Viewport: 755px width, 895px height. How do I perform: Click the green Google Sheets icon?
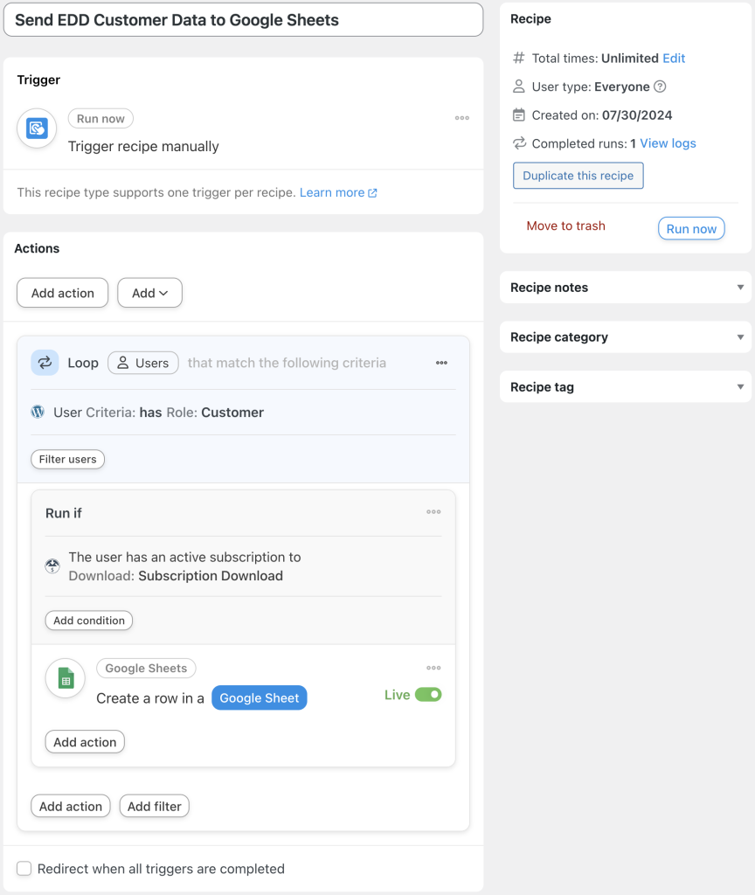point(65,678)
